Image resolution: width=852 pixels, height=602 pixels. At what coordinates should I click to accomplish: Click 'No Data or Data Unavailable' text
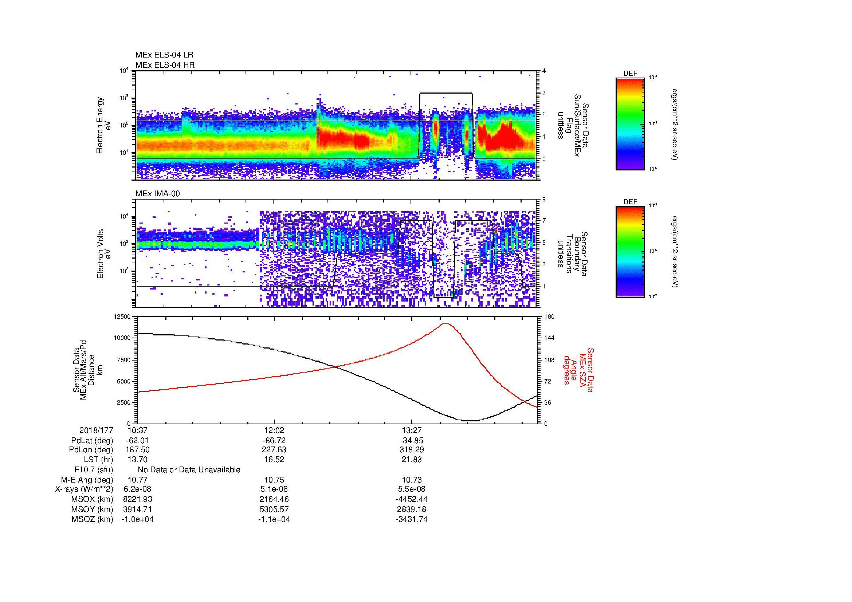(189, 469)
